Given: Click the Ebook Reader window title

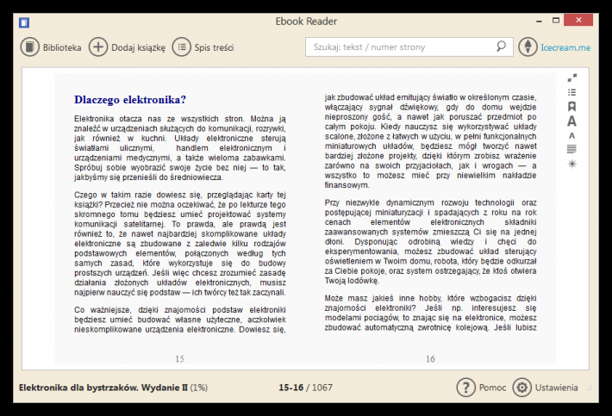Looking at the screenshot, I should pyautogui.click(x=306, y=22).
